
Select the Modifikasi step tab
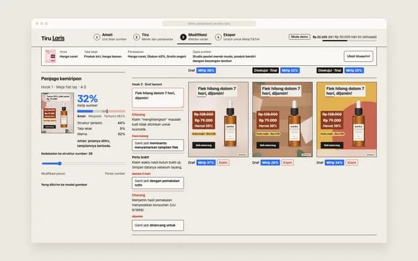(195, 37)
